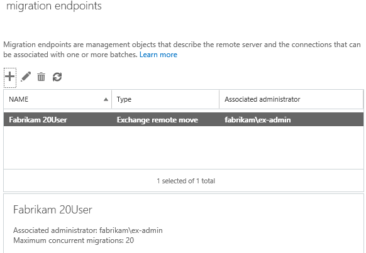Refresh the migration endpoints list
This screenshot has height=253, width=366.
coord(57,77)
